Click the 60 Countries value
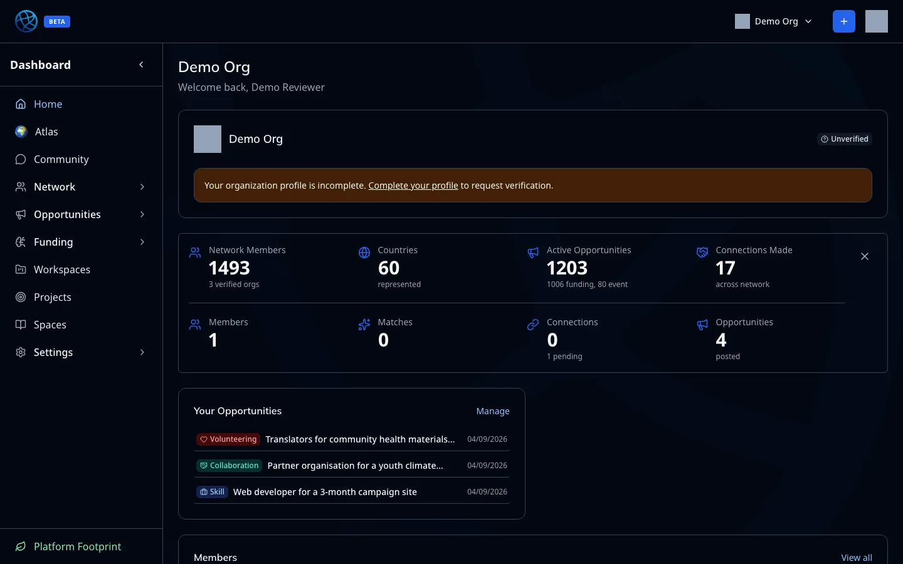The width and height of the screenshot is (903, 564). click(389, 268)
